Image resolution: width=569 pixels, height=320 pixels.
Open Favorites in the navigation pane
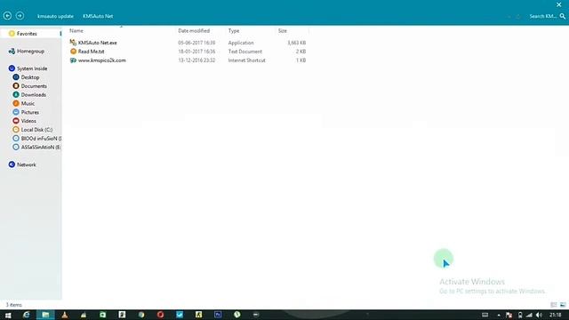(27, 34)
